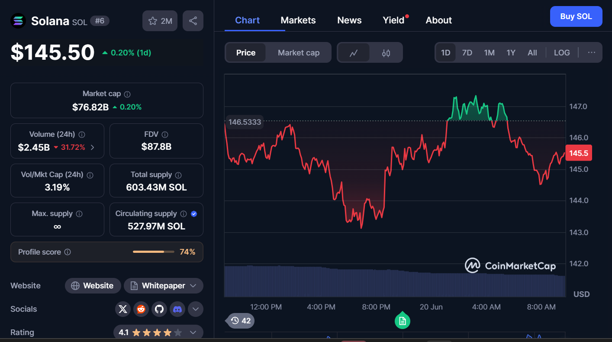Click the Vol/Mkt Cap info icon
This screenshot has width=612, height=342.
[x=90, y=175]
